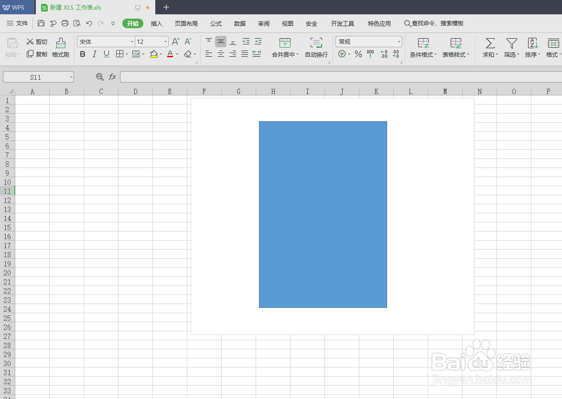Toggle Italic formatting
Image resolution: width=562 pixels, height=399 pixels.
[x=95, y=54]
